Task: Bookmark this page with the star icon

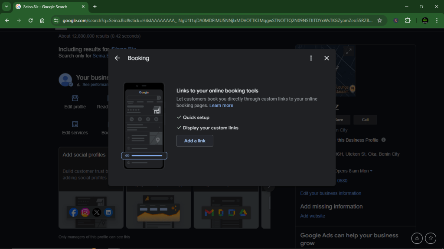Action: [x=379, y=20]
